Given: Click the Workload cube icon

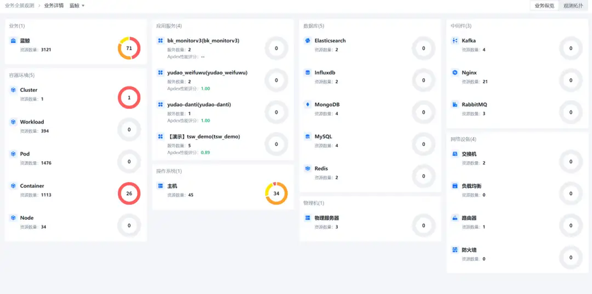Looking at the screenshot, I should tap(13, 122).
